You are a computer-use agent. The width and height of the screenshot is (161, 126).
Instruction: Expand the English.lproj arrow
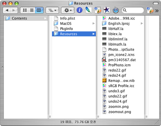pyautogui.click(x=142, y=23)
